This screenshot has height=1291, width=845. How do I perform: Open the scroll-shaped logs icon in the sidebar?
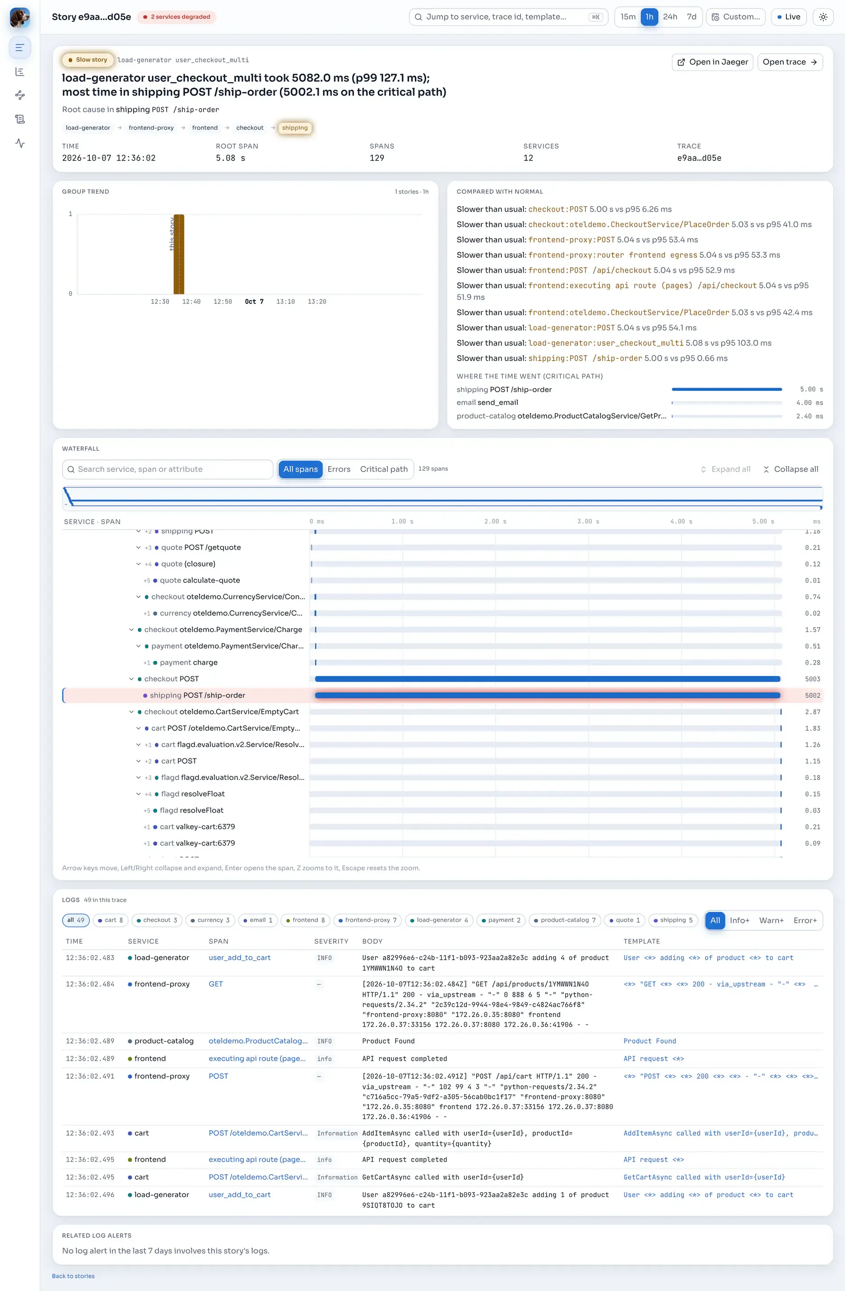tap(19, 119)
